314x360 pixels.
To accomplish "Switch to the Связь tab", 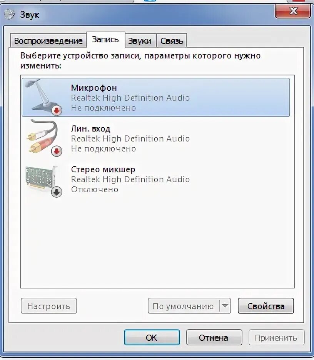I will 172,41.
